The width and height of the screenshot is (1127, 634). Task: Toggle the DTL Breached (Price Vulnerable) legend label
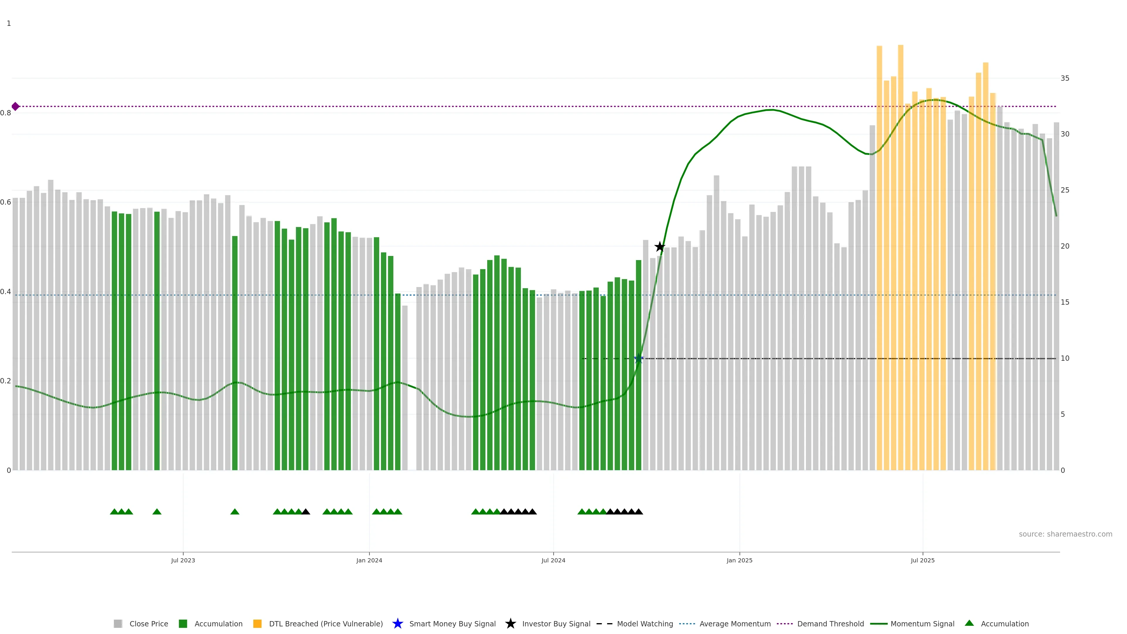(325, 623)
